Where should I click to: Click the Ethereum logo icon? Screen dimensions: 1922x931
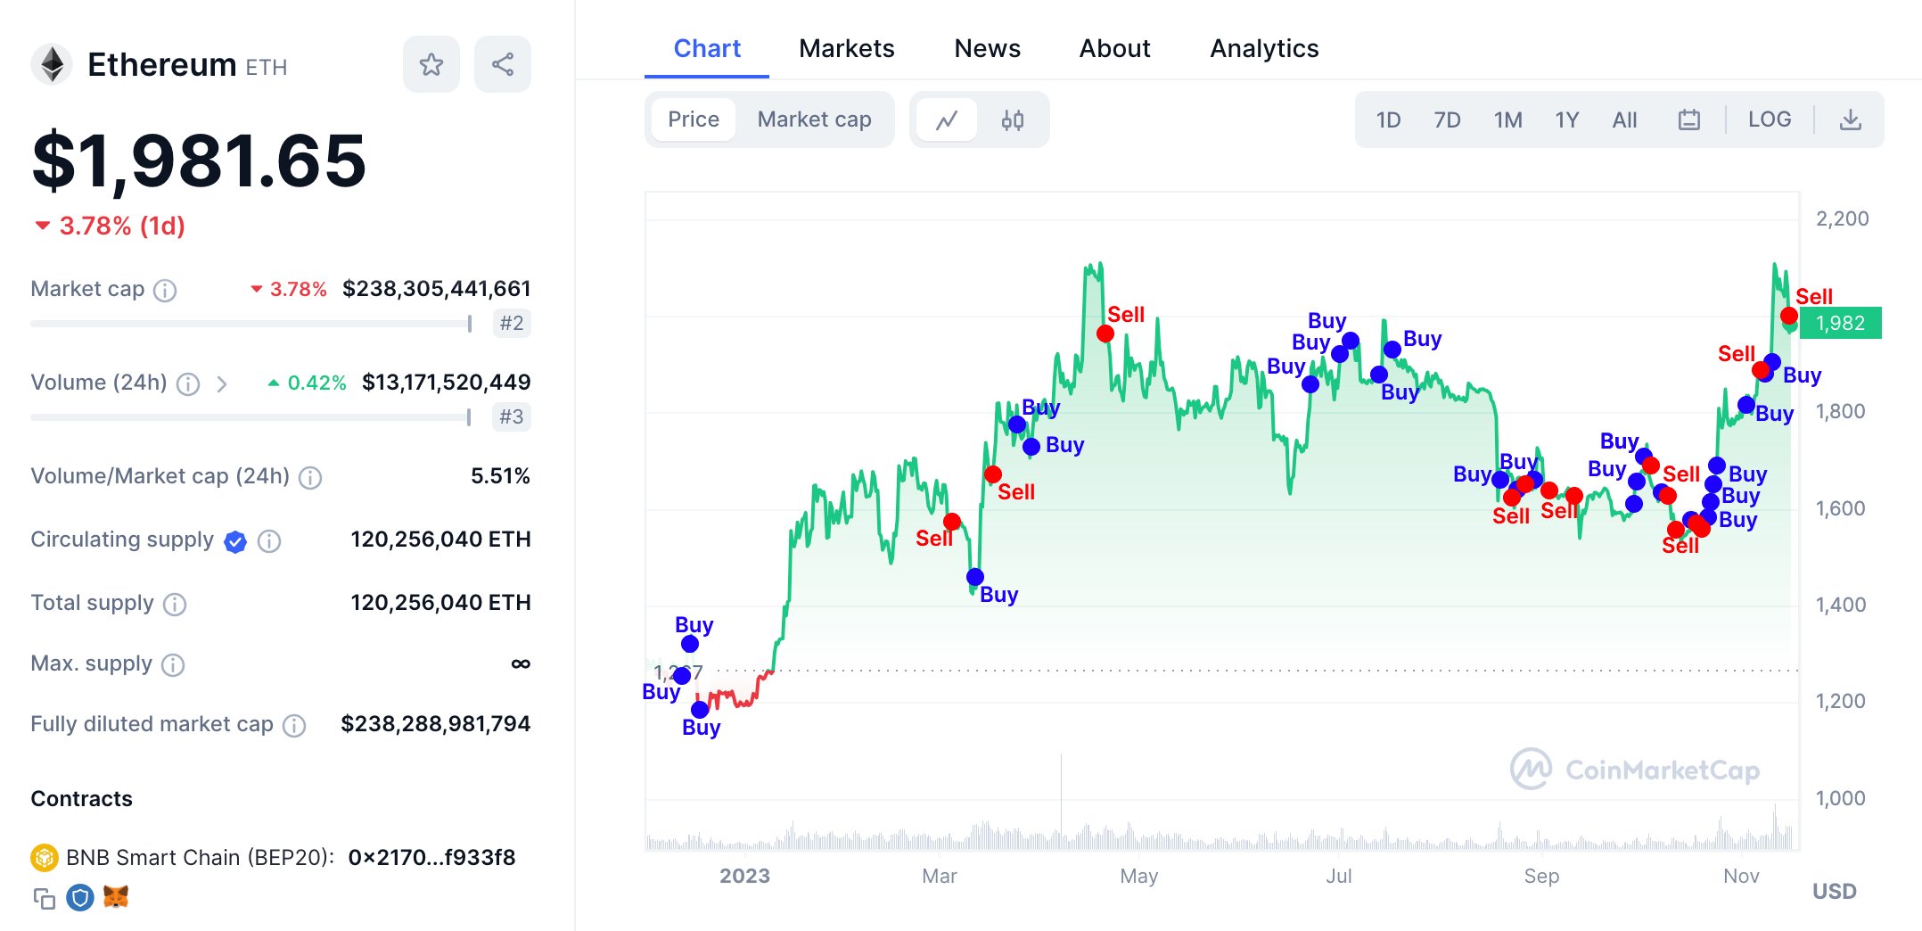click(x=53, y=65)
